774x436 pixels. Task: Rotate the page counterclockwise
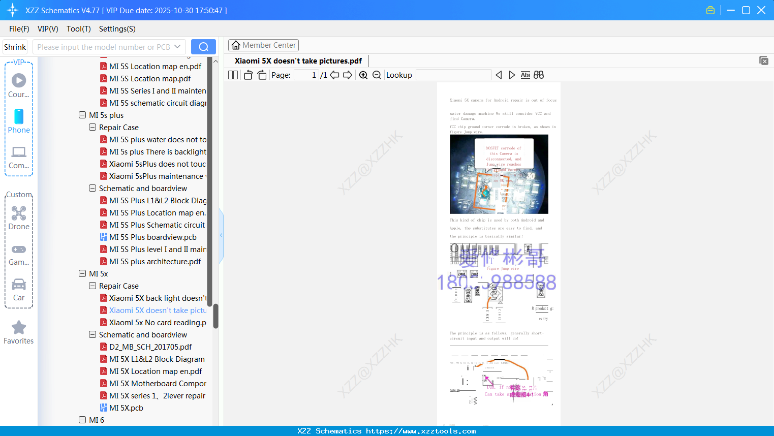pos(249,75)
